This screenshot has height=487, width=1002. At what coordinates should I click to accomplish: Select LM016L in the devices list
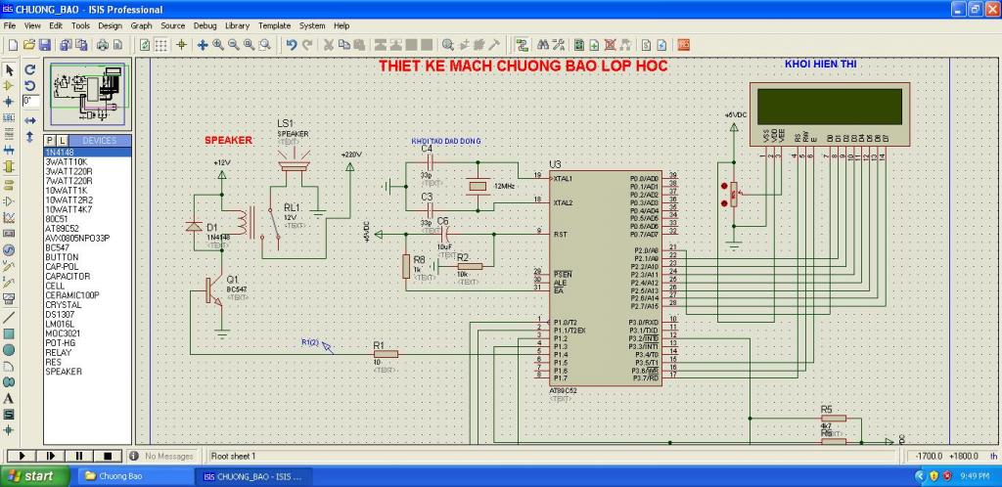tap(61, 324)
